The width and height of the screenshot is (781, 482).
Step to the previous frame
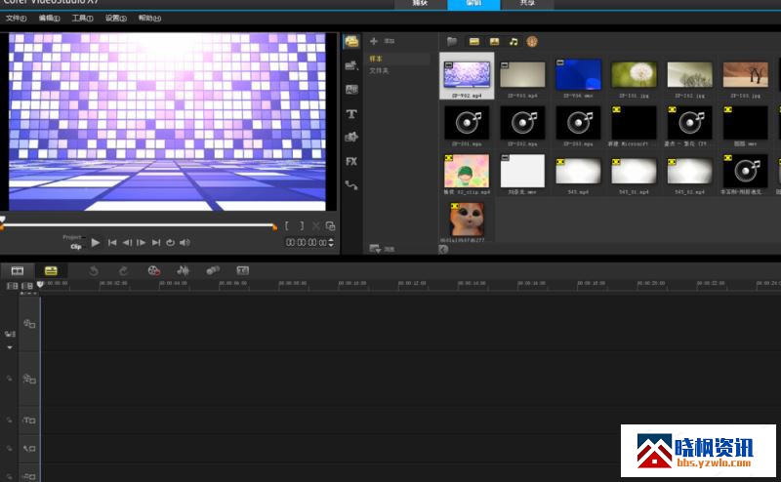127,243
